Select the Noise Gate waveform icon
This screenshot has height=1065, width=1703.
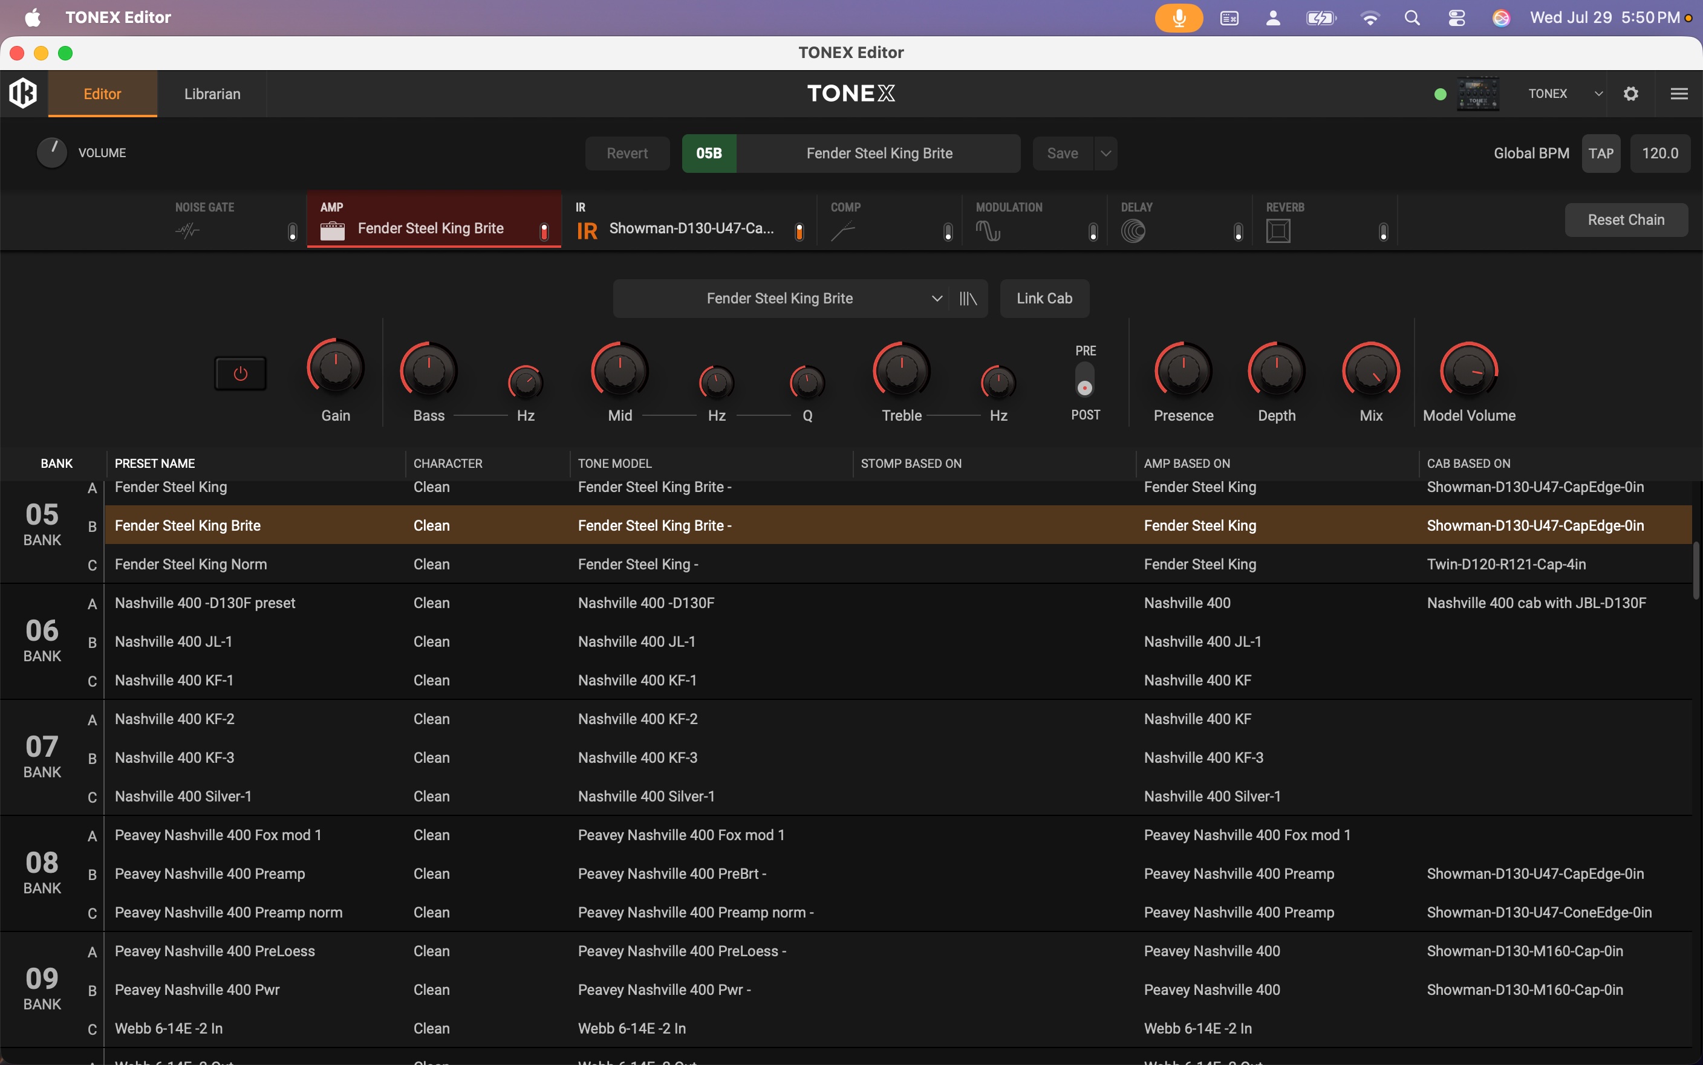coord(187,230)
